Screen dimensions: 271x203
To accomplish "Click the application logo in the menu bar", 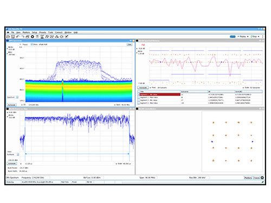I will [x=8, y=32].
